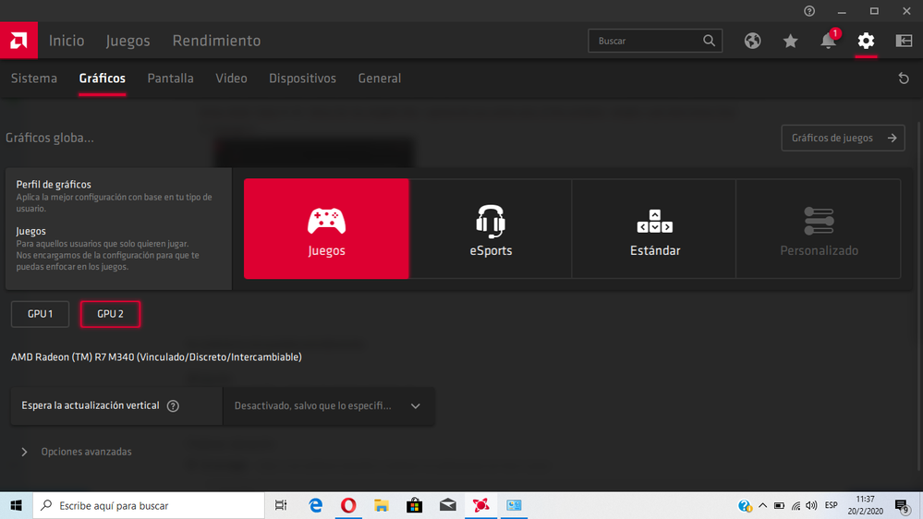Click the Perfil de gráficos heading

tap(54, 185)
